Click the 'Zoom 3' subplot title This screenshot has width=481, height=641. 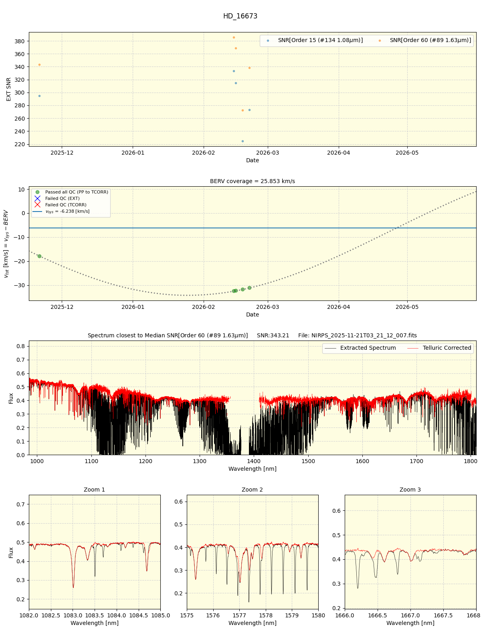click(x=410, y=490)
